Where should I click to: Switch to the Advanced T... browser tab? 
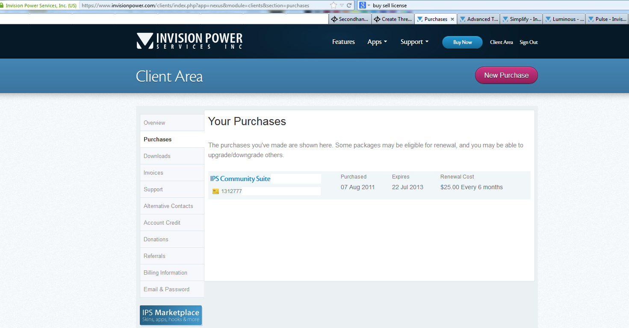(x=478, y=19)
